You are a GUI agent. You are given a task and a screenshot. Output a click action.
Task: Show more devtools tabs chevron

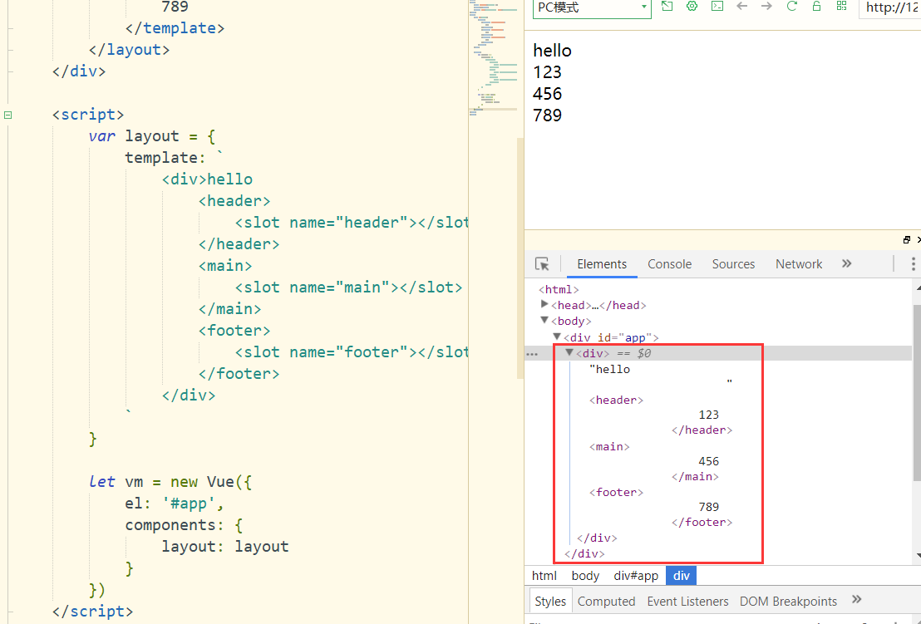846,263
